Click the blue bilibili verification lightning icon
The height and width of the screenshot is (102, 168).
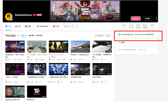pyautogui.click(x=119, y=35)
